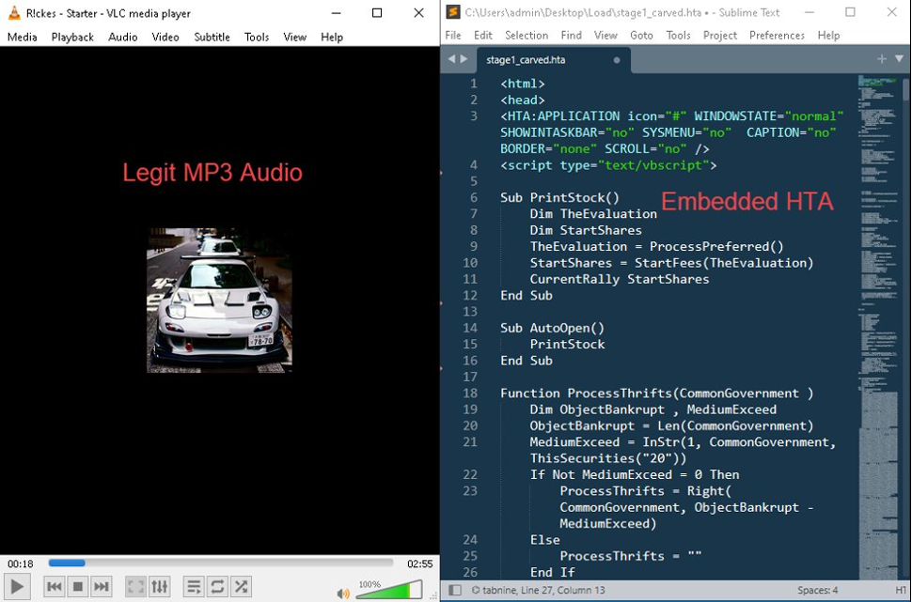This screenshot has height=602, width=912.
Task: Open Sublime Text Find menu
Action: [x=571, y=35]
